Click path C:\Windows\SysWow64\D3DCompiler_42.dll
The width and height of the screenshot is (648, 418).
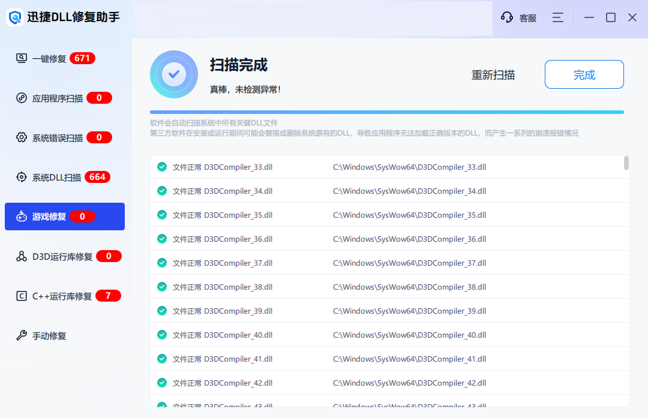pos(410,383)
